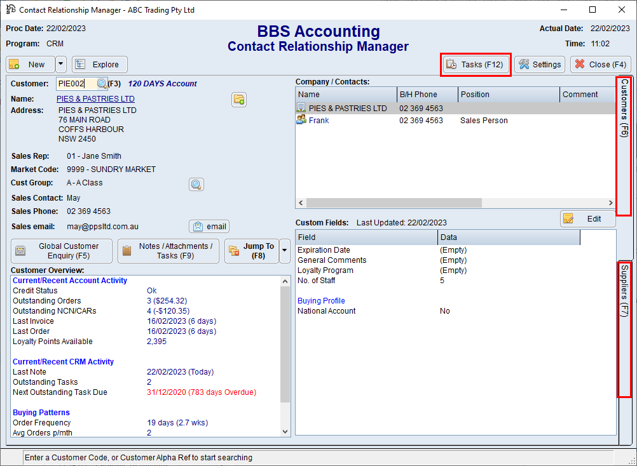The image size is (637, 466).
Task: Click the customer code search magnifier icon
Action: pyautogui.click(x=102, y=84)
